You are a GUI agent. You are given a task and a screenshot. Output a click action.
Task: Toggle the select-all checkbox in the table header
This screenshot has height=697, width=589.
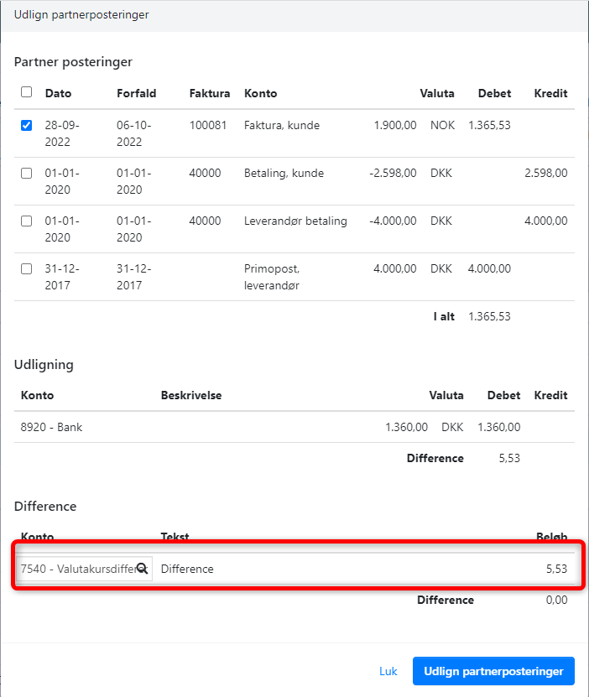click(26, 92)
